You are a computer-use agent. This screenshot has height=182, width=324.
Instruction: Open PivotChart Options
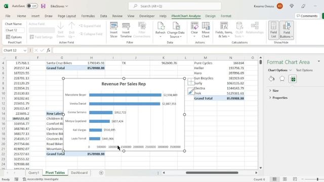click(x=14, y=37)
